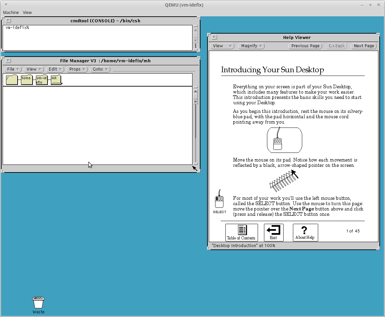Open the File menu in File Manager

pyautogui.click(x=13, y=69)
